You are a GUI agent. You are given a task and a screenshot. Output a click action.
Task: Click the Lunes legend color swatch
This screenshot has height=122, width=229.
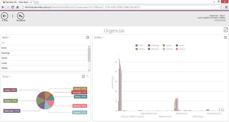tap(177, 45)
